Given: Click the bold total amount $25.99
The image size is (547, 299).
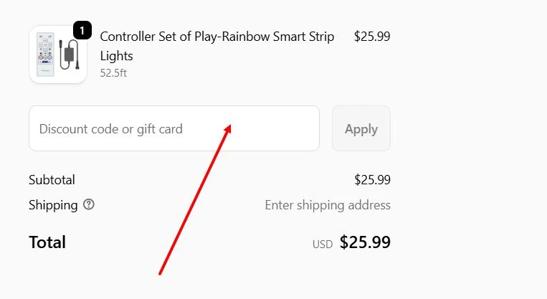Looking at the screenshot, I should pyautogui.click(x=365, y=242).
